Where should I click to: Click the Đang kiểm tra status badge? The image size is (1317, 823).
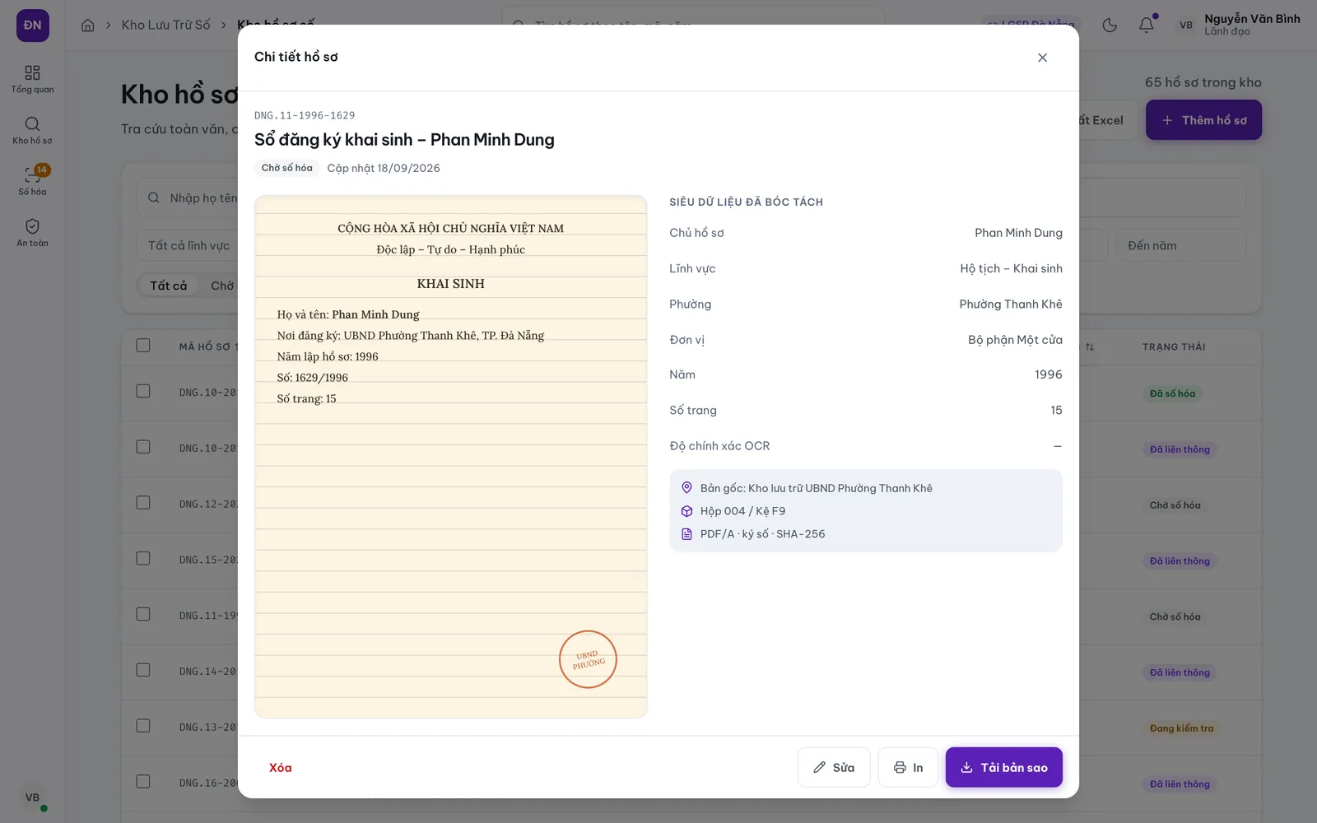tap(1181, 728)
